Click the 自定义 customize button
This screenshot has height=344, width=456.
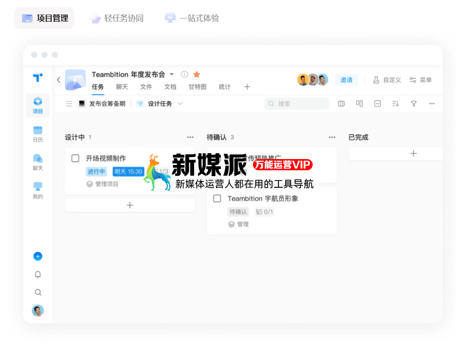pyautogui.click(x=387, y=80)
